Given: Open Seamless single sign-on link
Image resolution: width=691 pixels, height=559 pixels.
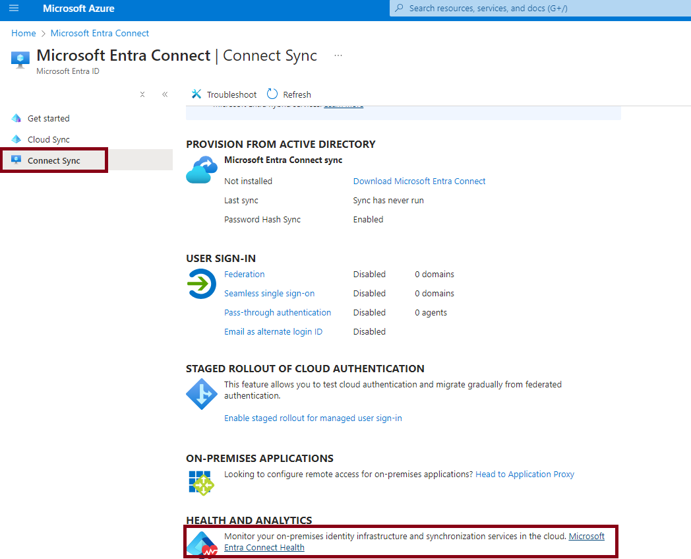Looking at the screenshot, I should tap(269, 294).
